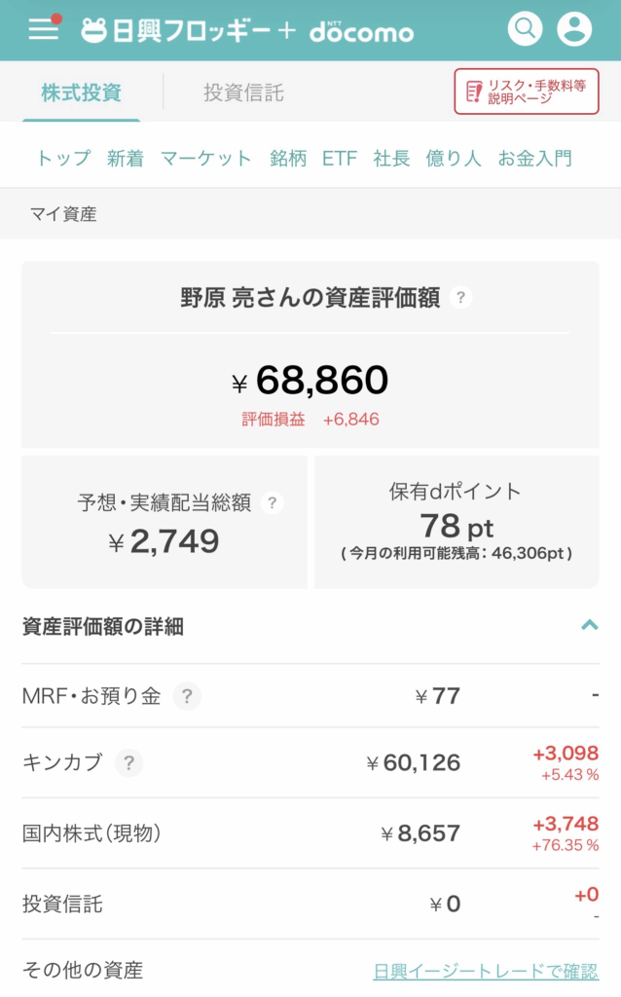
Task: Tap the help icon beside 資産評価額
Action: click(461, 298)
